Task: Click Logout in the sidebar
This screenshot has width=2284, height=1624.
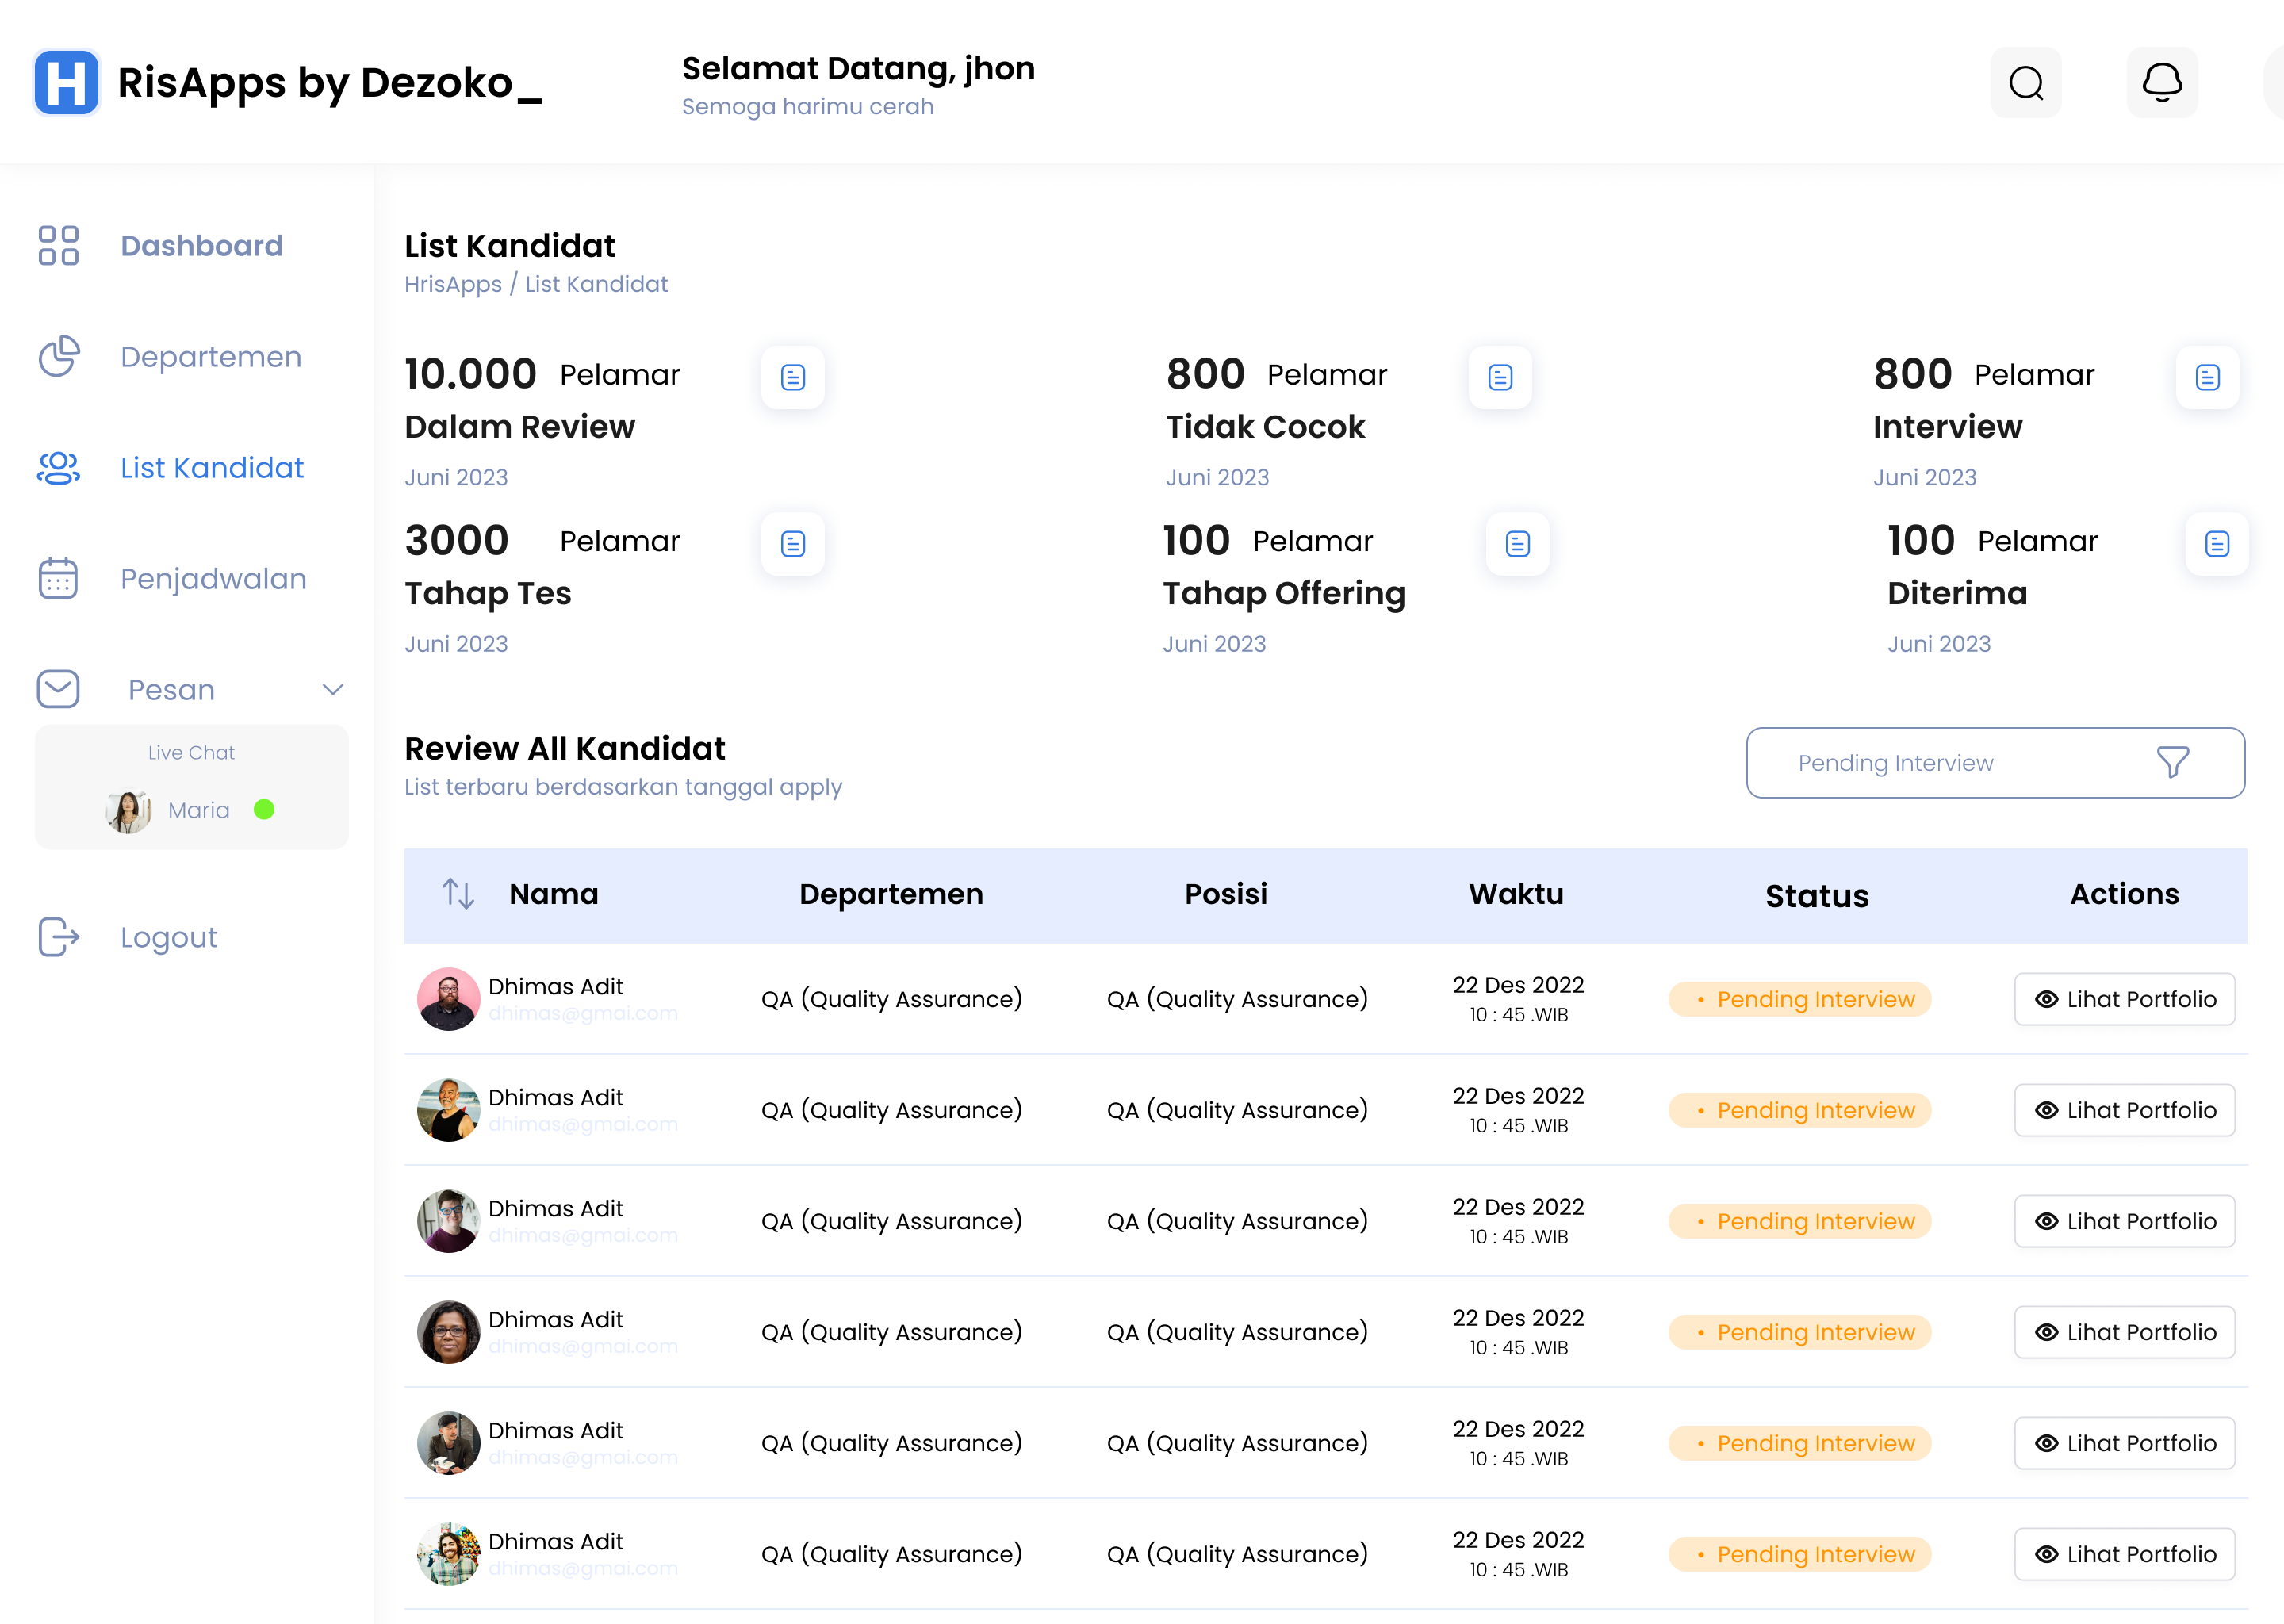Action: [168, 937]
